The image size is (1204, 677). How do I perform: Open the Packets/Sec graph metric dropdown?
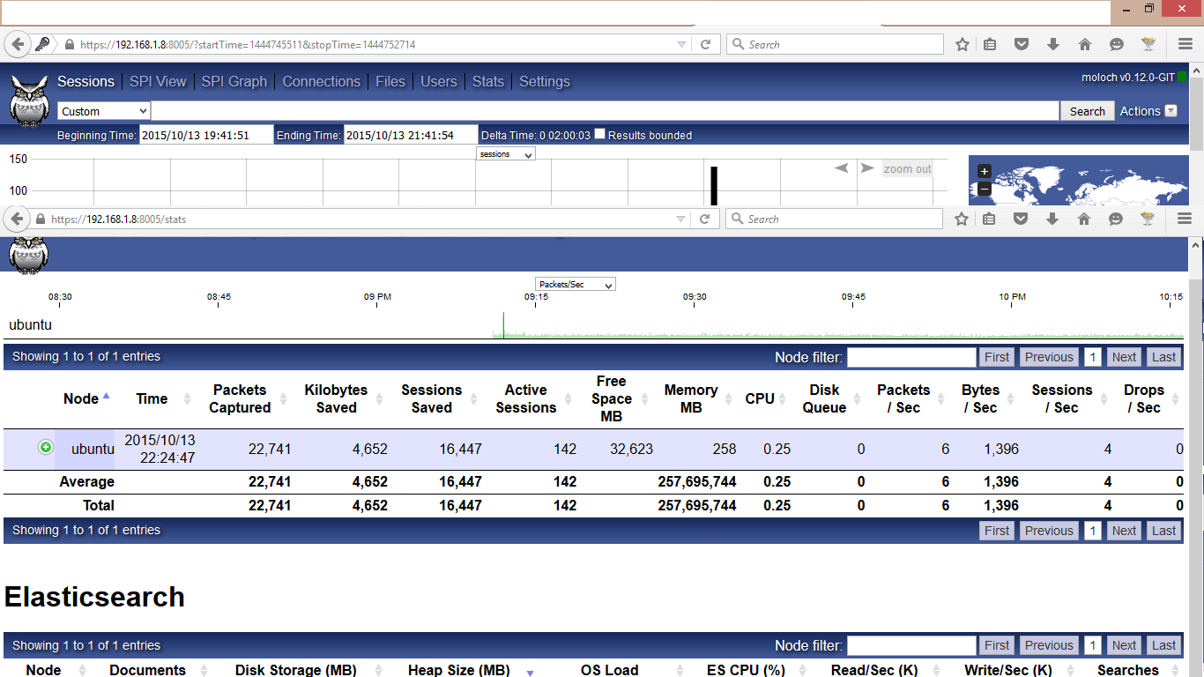pyautogui.click(x=575, y=284)
